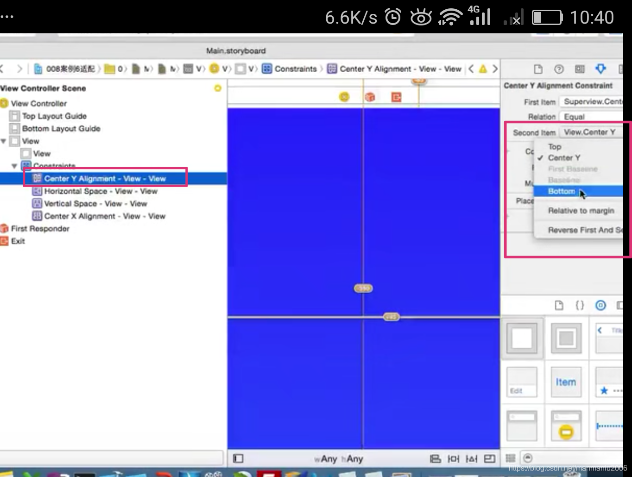Select Bottom in the attribute menu
Screen dimensions: 632x477
578,191
